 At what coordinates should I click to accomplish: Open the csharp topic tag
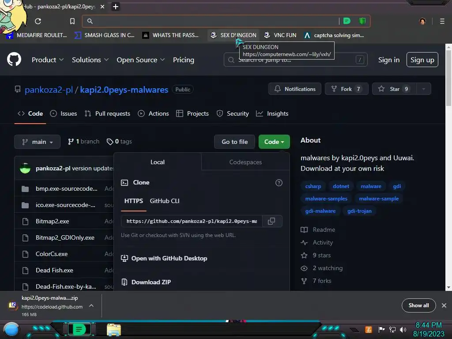coord(313,186)
